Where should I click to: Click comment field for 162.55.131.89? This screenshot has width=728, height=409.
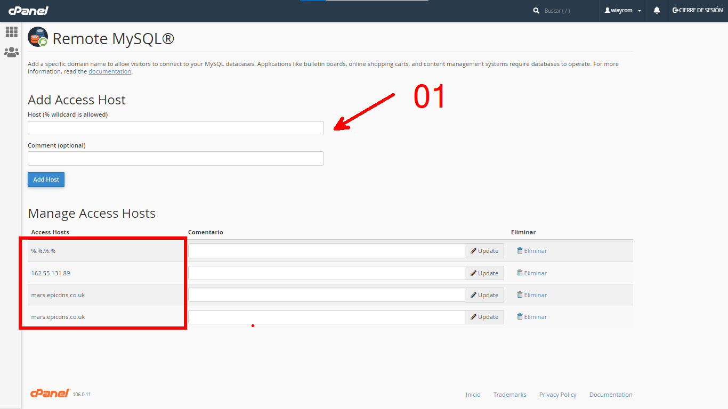click(327, 273)
